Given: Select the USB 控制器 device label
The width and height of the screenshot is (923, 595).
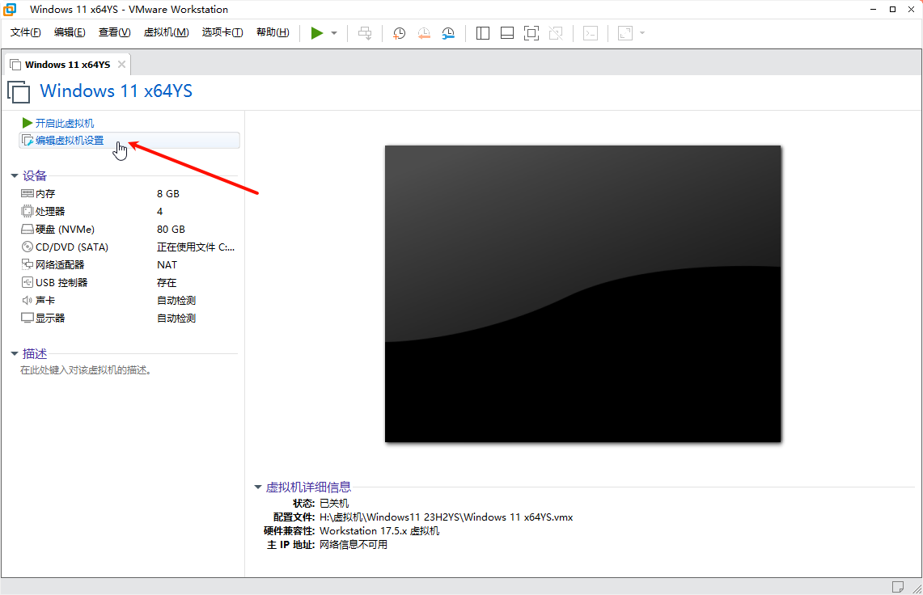Looking at the screenshot, I should pyautogui.click(x=61, y=282).
